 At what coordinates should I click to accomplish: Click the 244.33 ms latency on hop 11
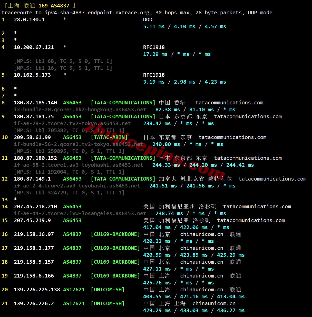(166, 165)
